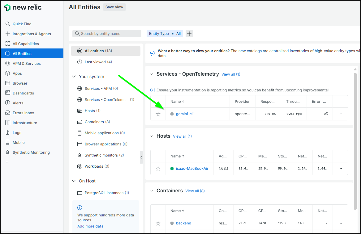Image resolution: width=361 pixels, height=234 pixels.
Task: Click the Save view button
Action: tap(114, 7)
